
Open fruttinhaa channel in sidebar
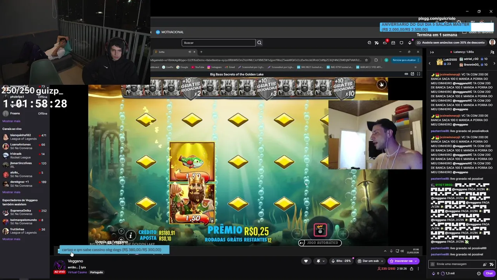coord(25,231)
